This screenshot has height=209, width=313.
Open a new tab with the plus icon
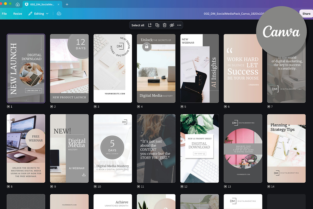click(67, 4)
